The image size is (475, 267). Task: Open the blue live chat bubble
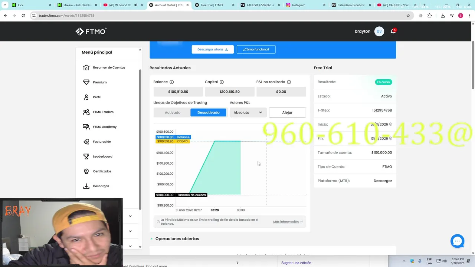point(457,241)
